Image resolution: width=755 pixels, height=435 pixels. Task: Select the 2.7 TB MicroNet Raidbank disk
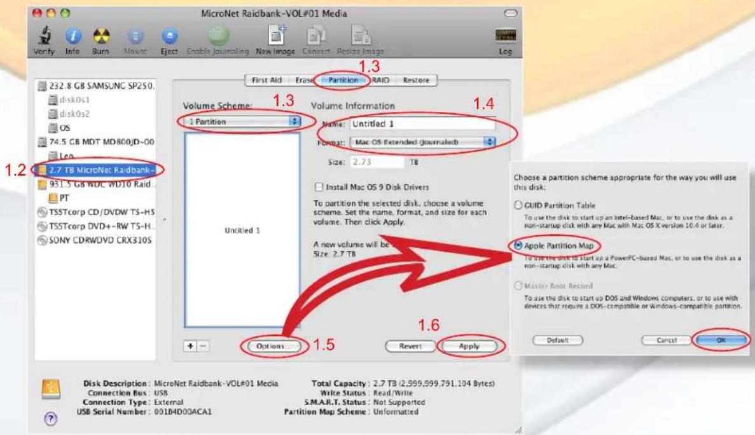[96, 169]
